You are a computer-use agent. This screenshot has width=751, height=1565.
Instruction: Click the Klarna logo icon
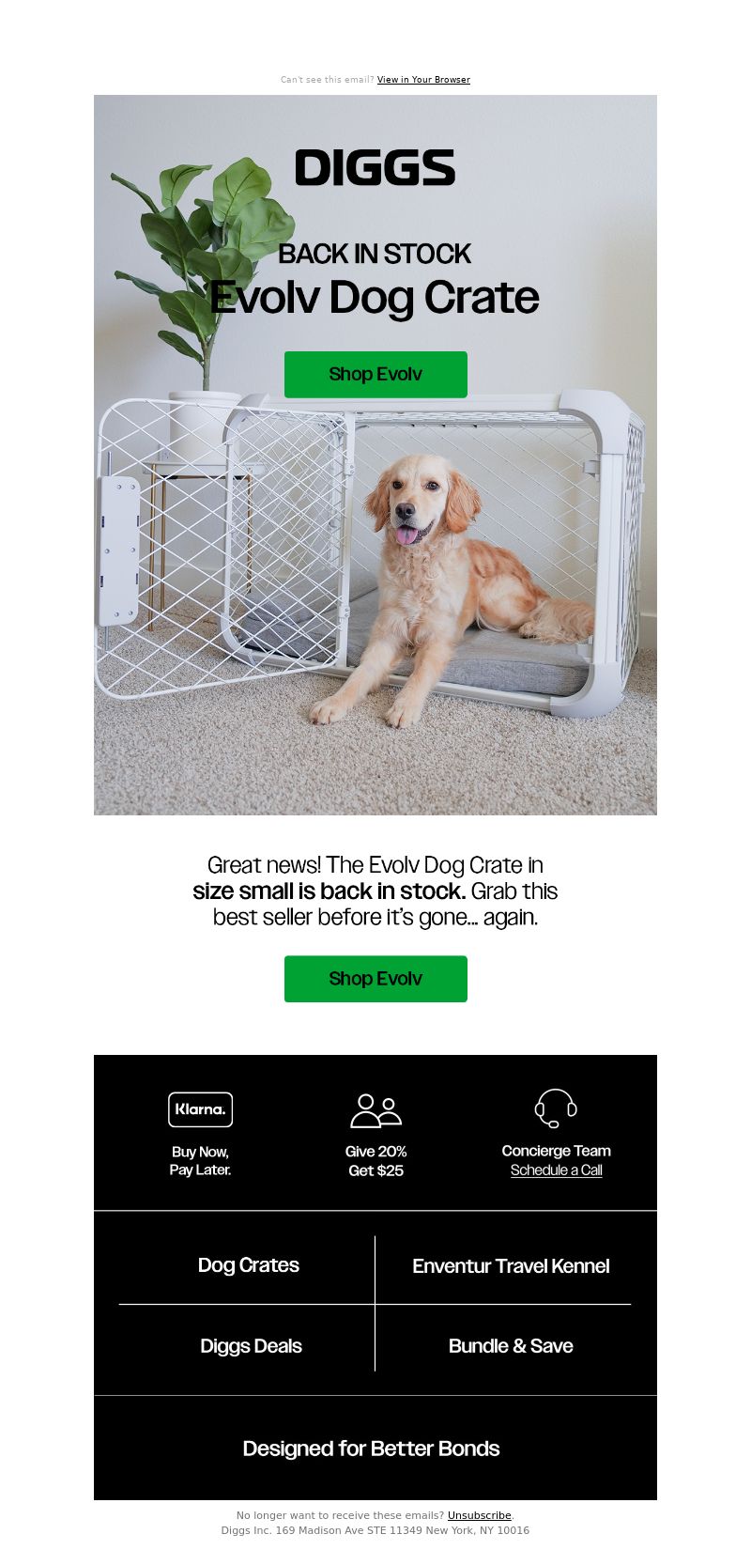(200, 1109)
